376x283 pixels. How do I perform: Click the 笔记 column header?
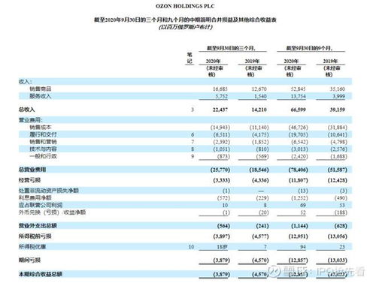point(190,58)
